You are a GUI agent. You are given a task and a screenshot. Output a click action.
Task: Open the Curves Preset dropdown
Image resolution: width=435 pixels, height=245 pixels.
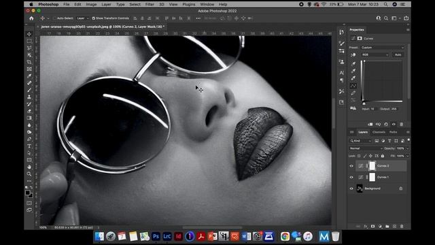[x=382, y=48]
